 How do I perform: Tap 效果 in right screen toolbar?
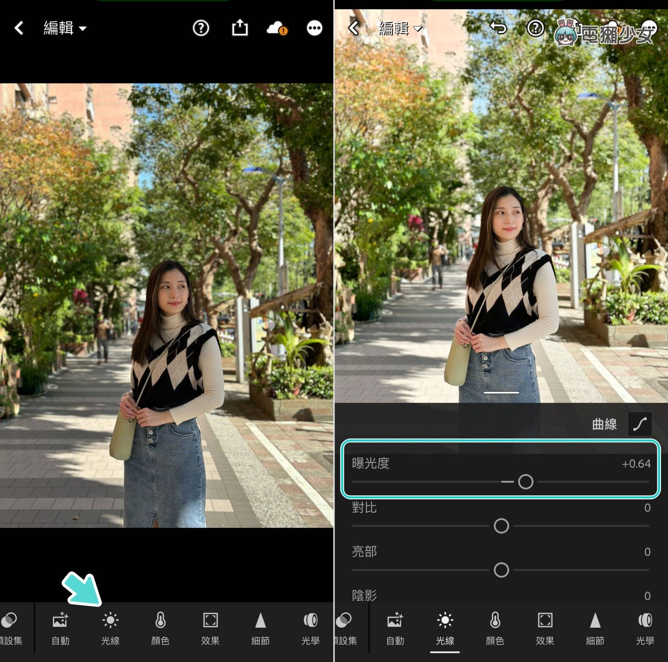pos(545,629)
